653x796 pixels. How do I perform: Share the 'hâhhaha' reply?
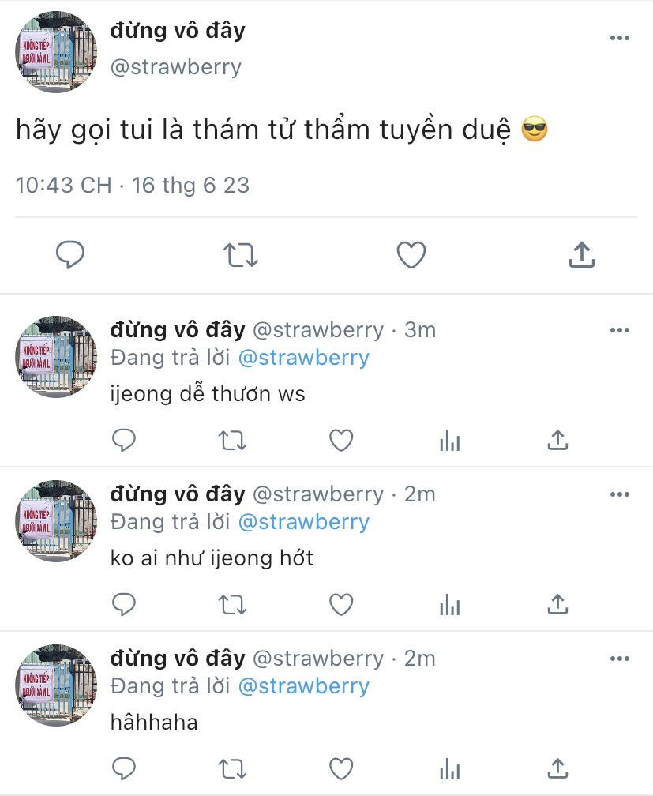(x=557, y=768)
